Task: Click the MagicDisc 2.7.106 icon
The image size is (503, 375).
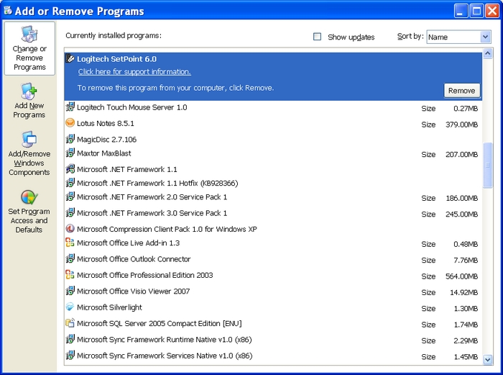Action: [x=70, y=139]
